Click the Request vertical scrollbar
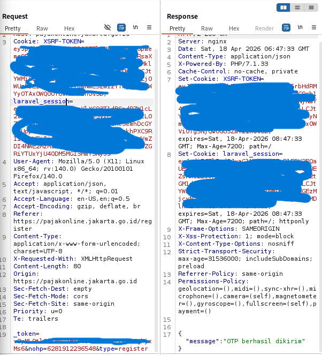Image resolution: width=322 pixels, height=355 pixels. click(x=156, y=199)
